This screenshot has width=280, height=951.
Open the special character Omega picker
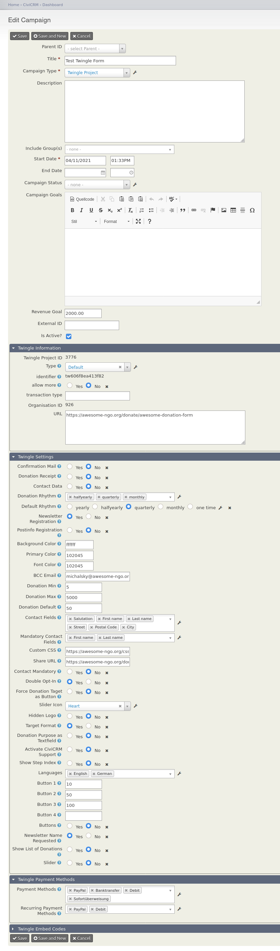pyautogui.click(x=252, y=210)
